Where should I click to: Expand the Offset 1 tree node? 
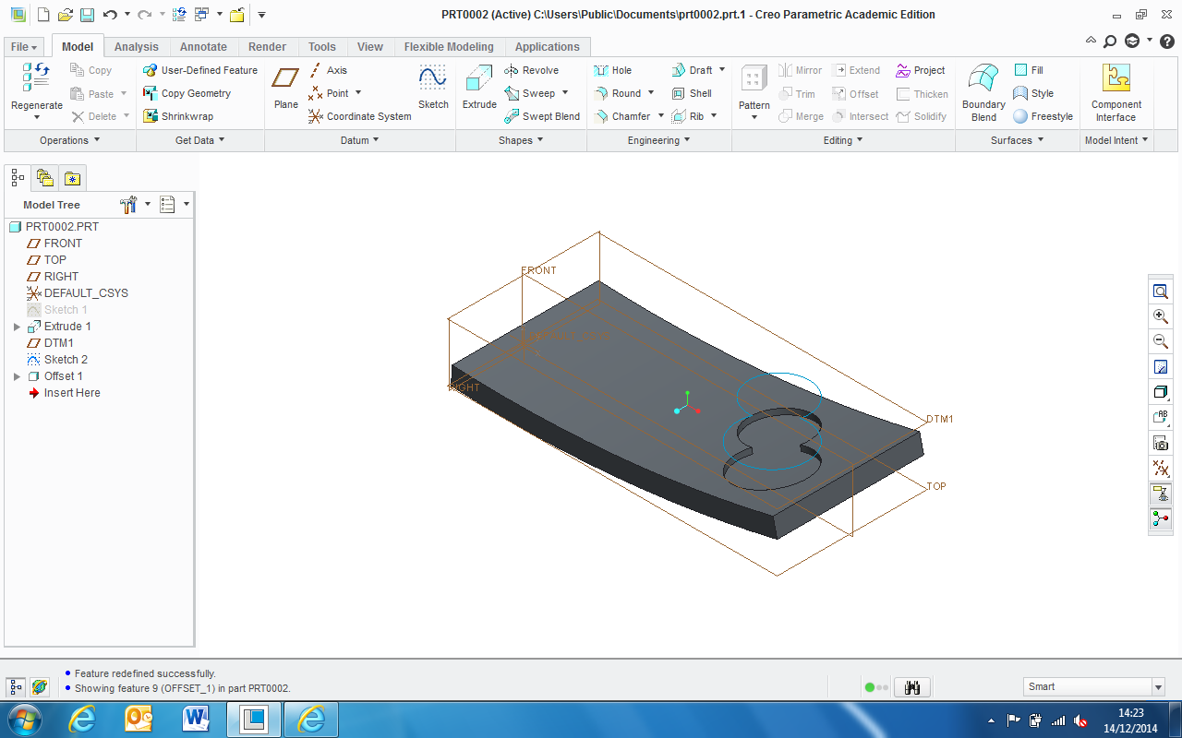[x=17, y=376]
